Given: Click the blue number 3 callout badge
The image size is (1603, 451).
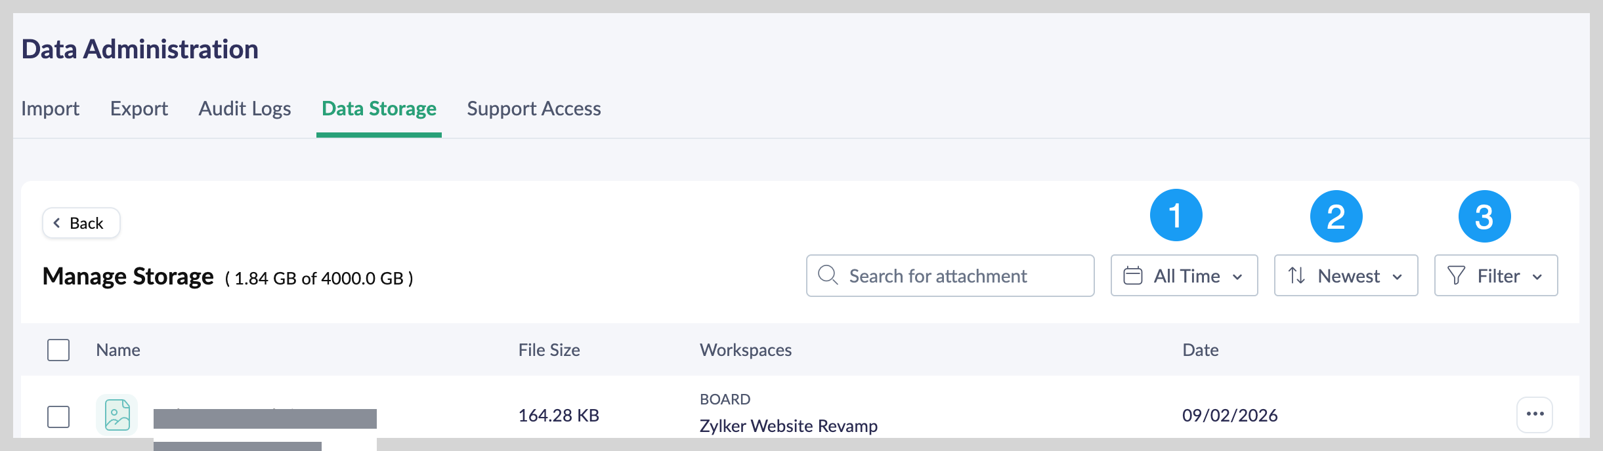Looking at the screenshot, I should (1484, 216).
